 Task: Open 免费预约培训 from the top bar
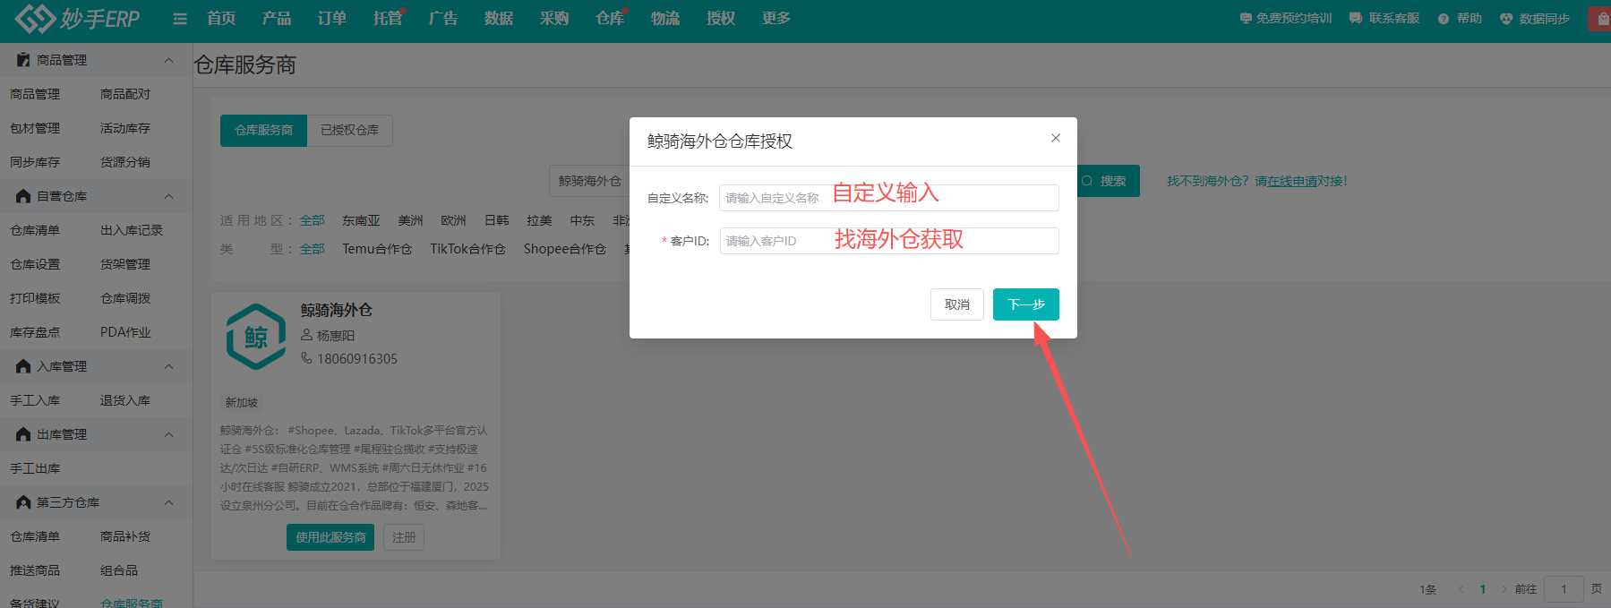tap(1285, 19)
